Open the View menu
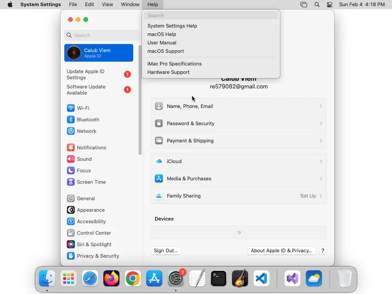The width and height of the screenshot is (392, 294). point(107,5)
